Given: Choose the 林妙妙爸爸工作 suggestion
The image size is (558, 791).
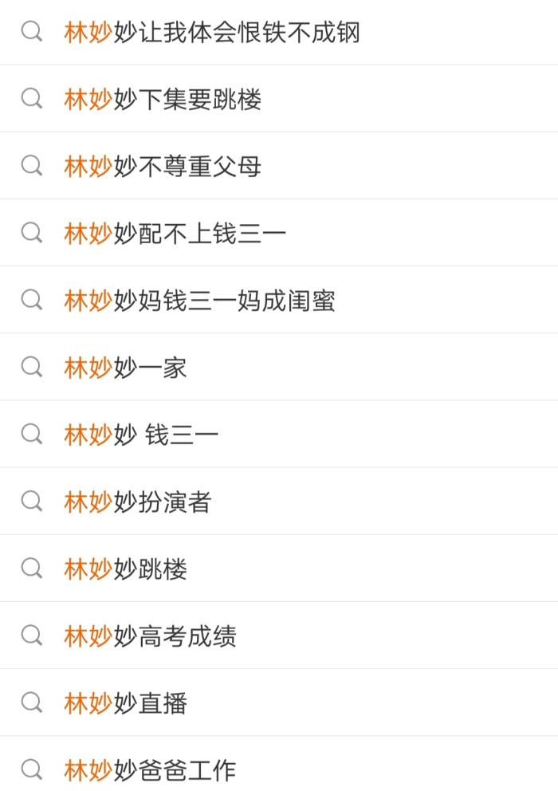Looking at the screenshot, I should coord(151,769).
